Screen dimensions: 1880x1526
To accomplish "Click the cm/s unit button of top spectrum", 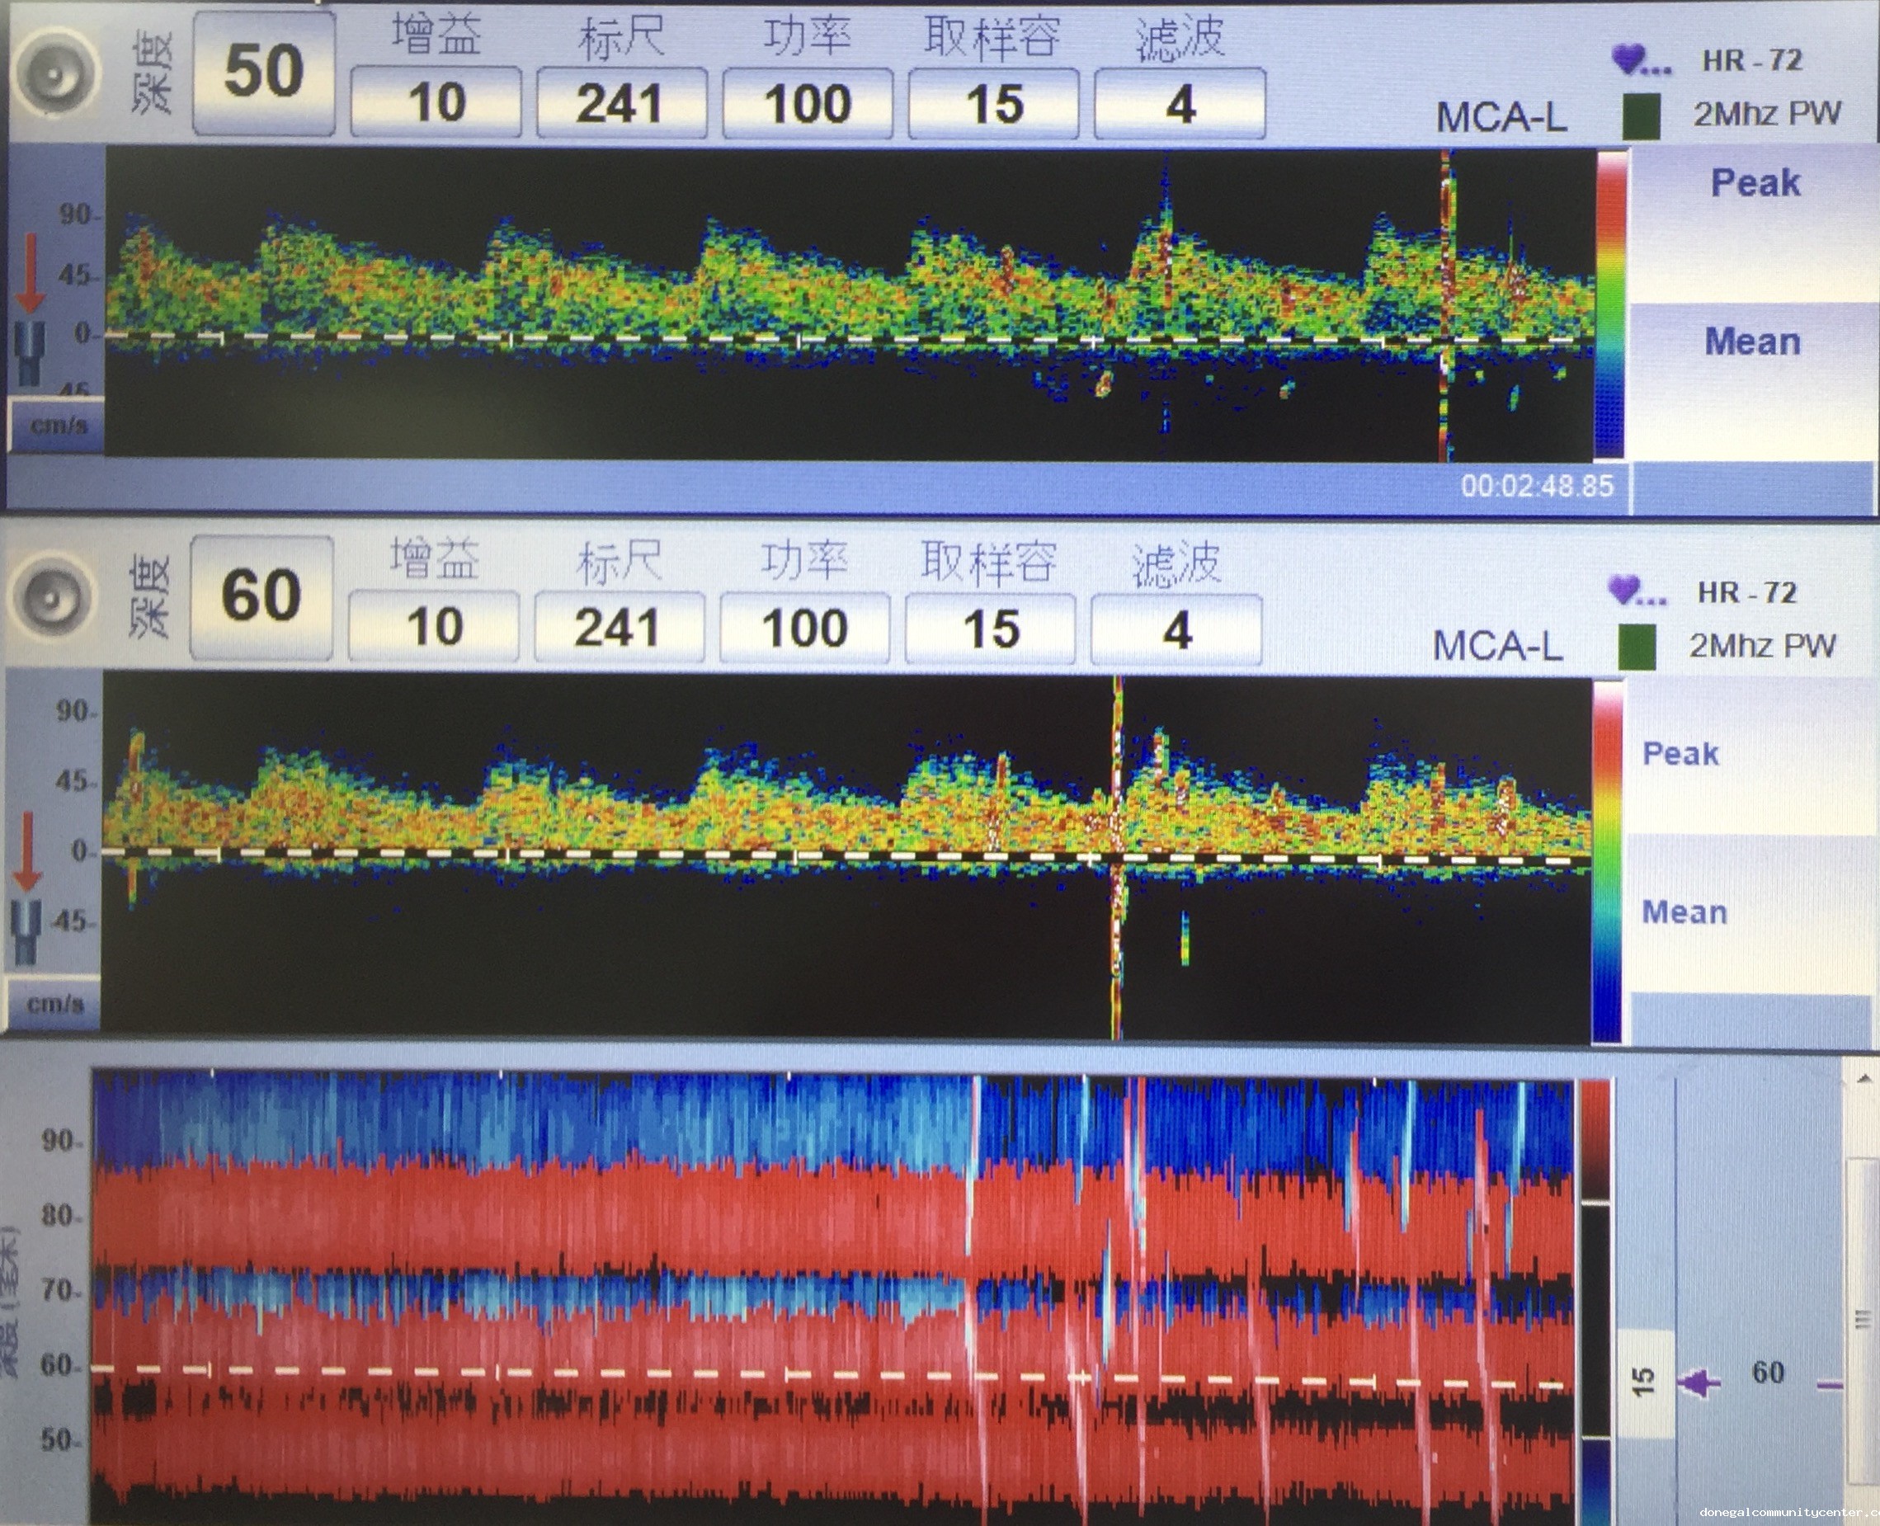I will tap(56, 425).
